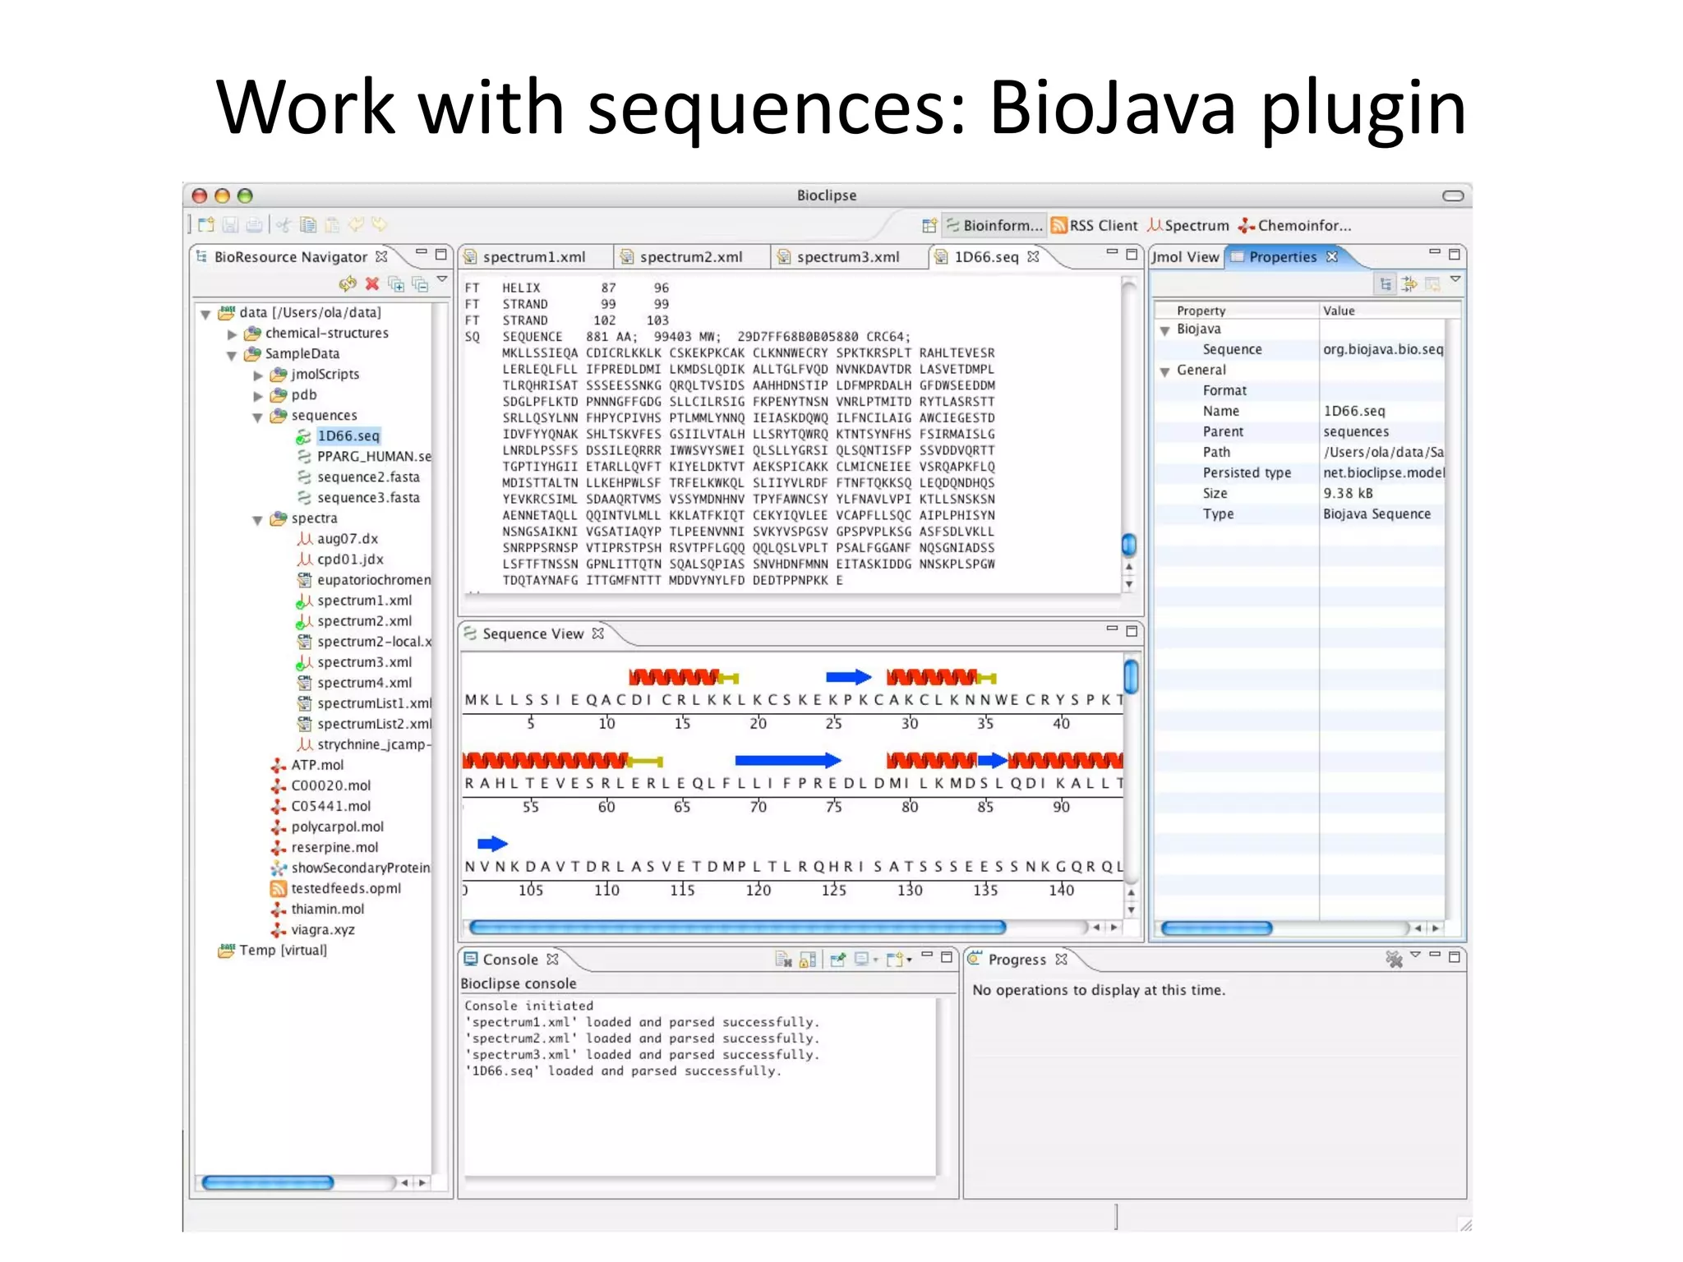Screen dimensions: 1683x1262
Task: Click the editor vertical scrollbar thumb
Action: pyautogui.click(x=1129, y=544)
